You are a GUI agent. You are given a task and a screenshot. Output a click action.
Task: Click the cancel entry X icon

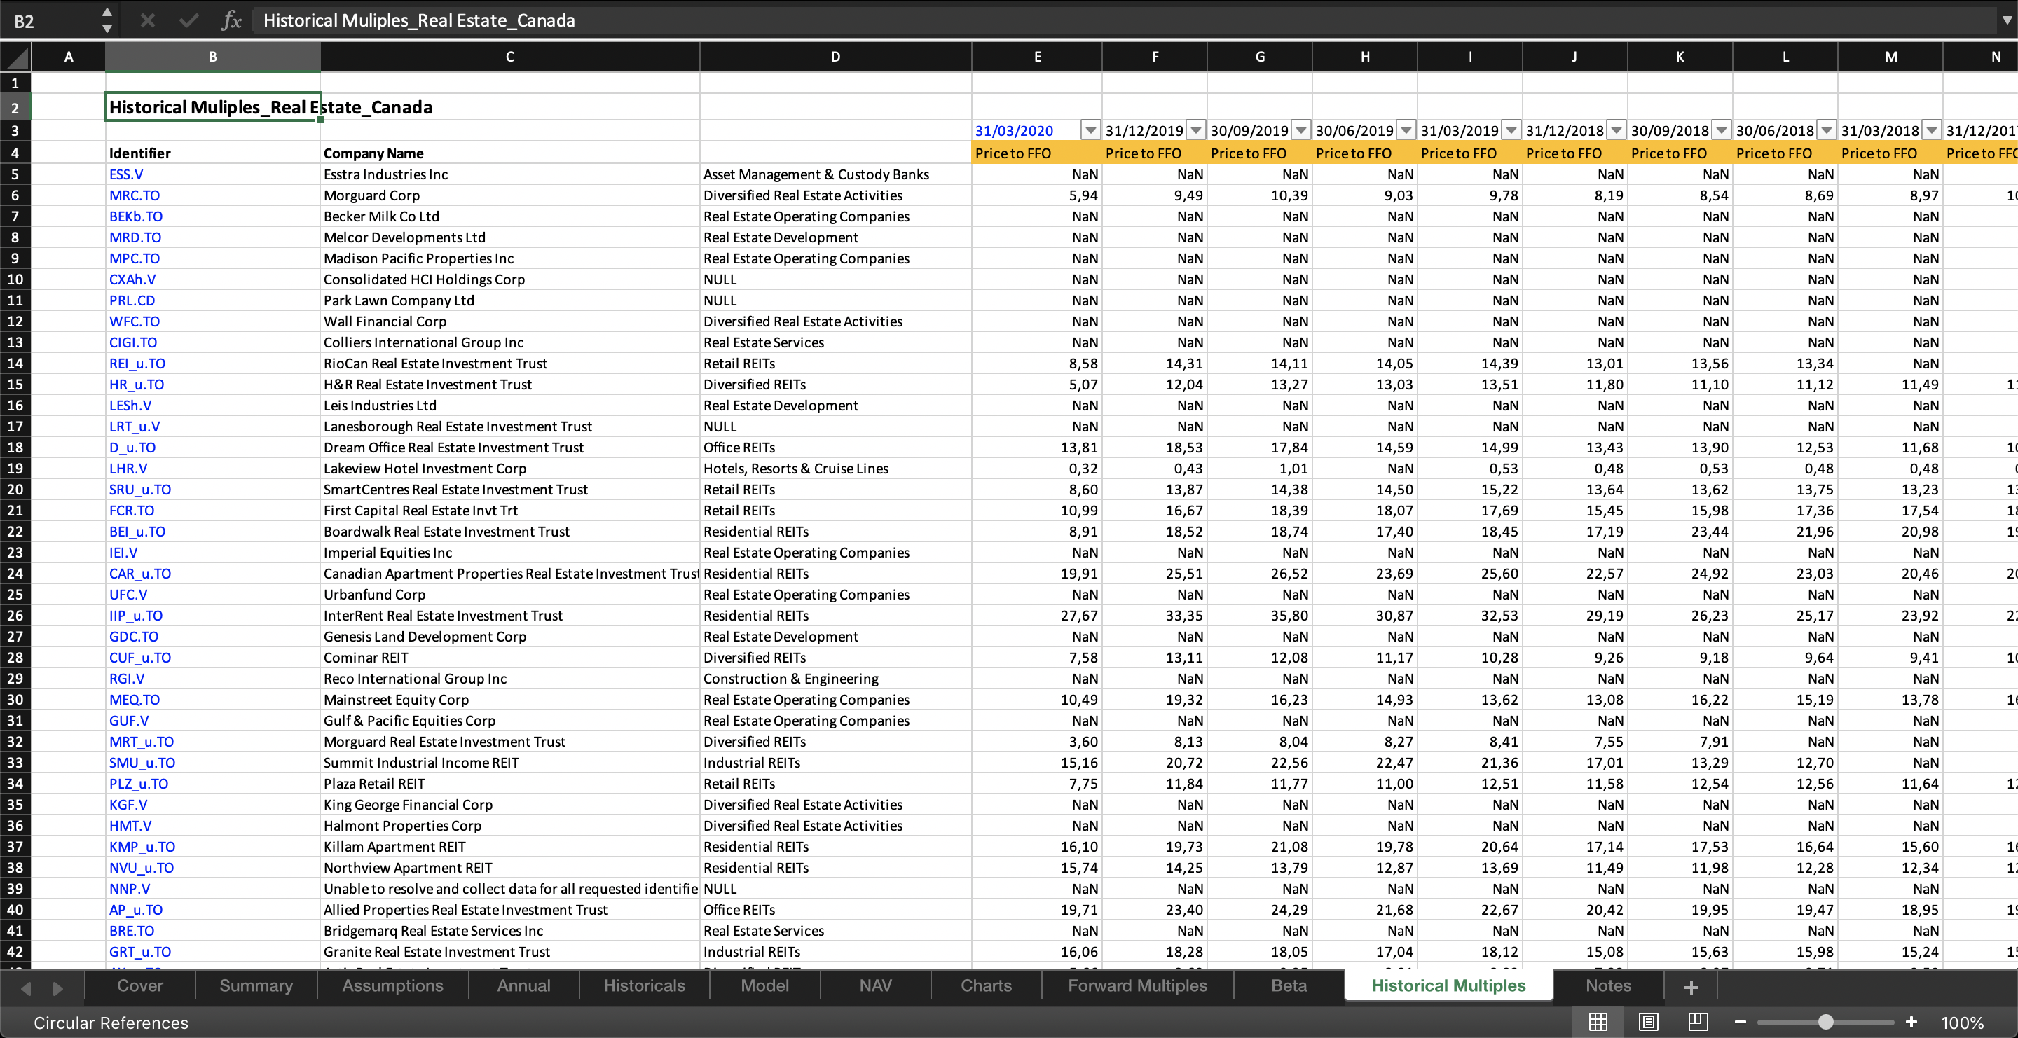pos(147,20)
